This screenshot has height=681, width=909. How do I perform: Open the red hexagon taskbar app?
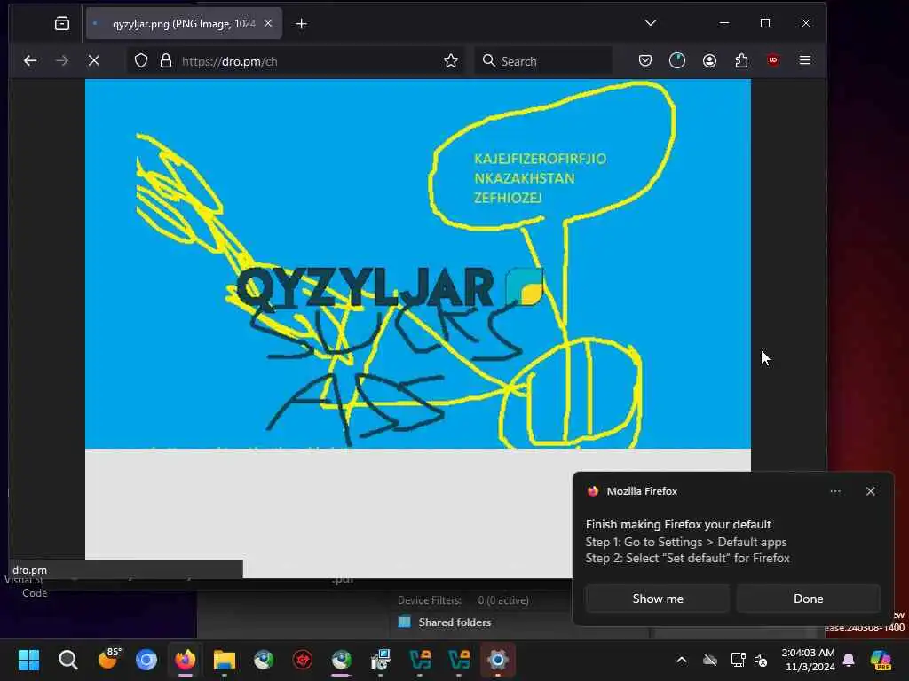tap(303, 660)
